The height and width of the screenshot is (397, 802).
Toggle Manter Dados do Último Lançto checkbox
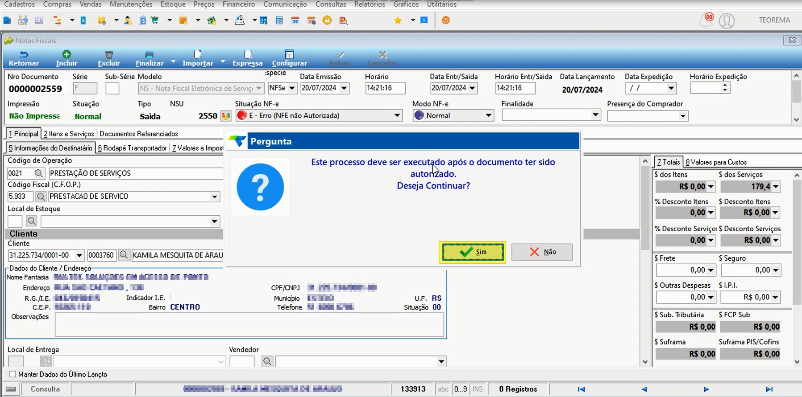point(12,374)
